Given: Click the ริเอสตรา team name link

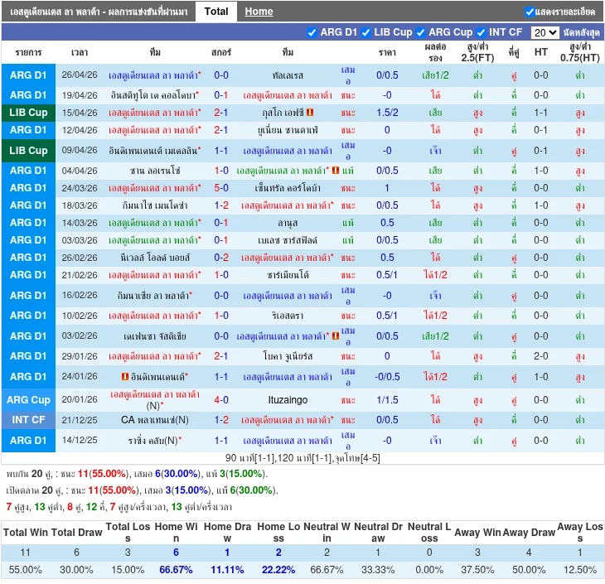Looking at the screenshot, I should [x=288, y=316].
